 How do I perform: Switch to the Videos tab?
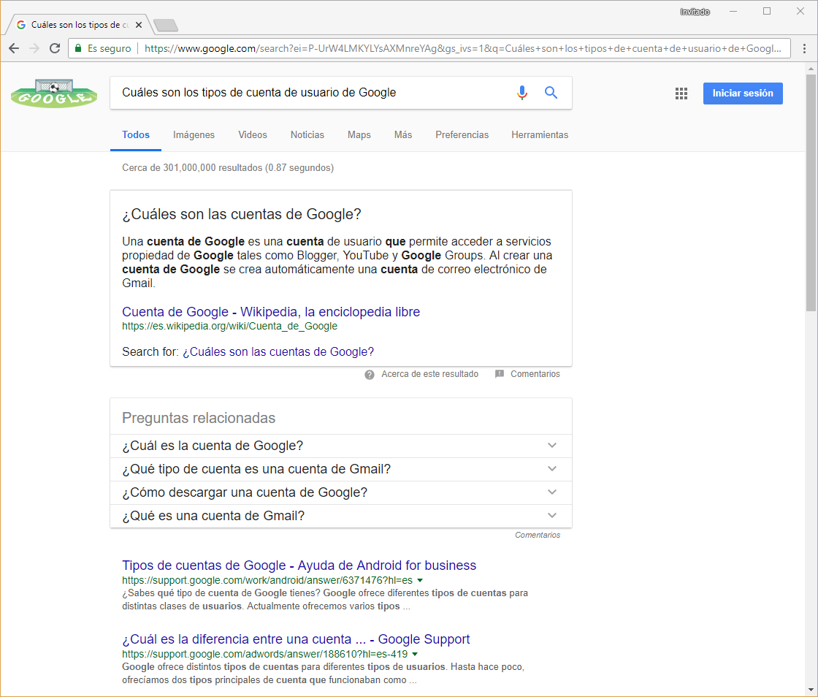point(253,134)
